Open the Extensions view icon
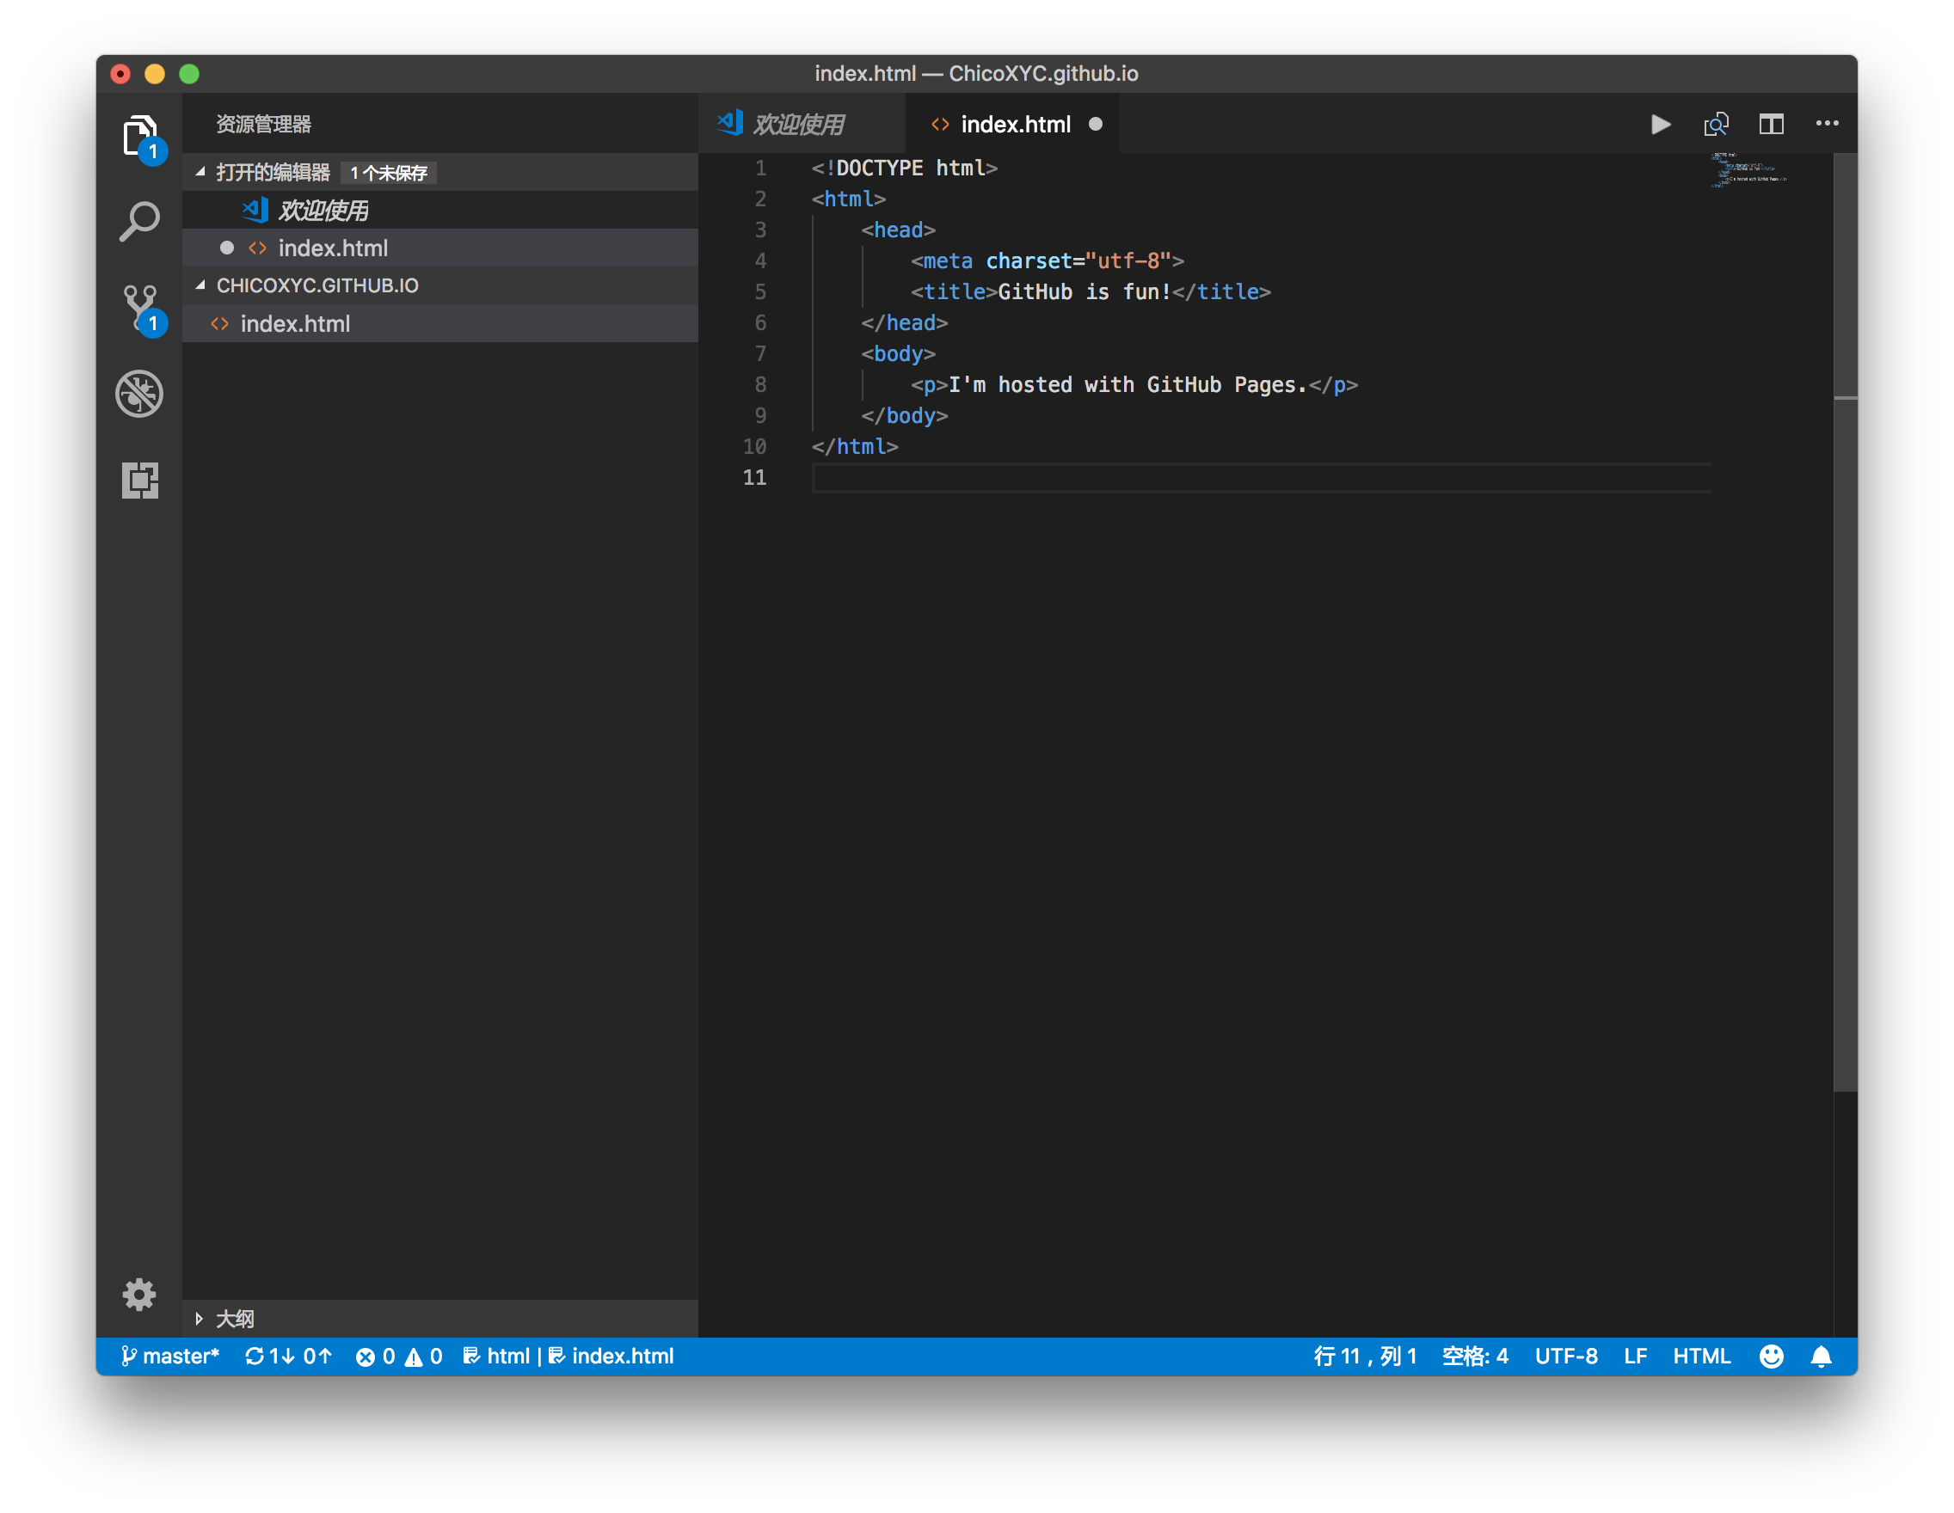 coord(139,481)
